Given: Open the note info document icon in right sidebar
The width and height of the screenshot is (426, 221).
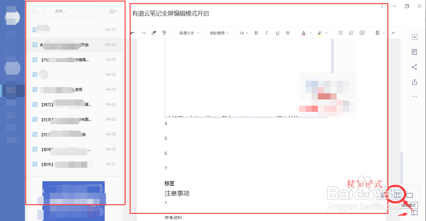Looking at the screenshot, I should tap(414, 52).
